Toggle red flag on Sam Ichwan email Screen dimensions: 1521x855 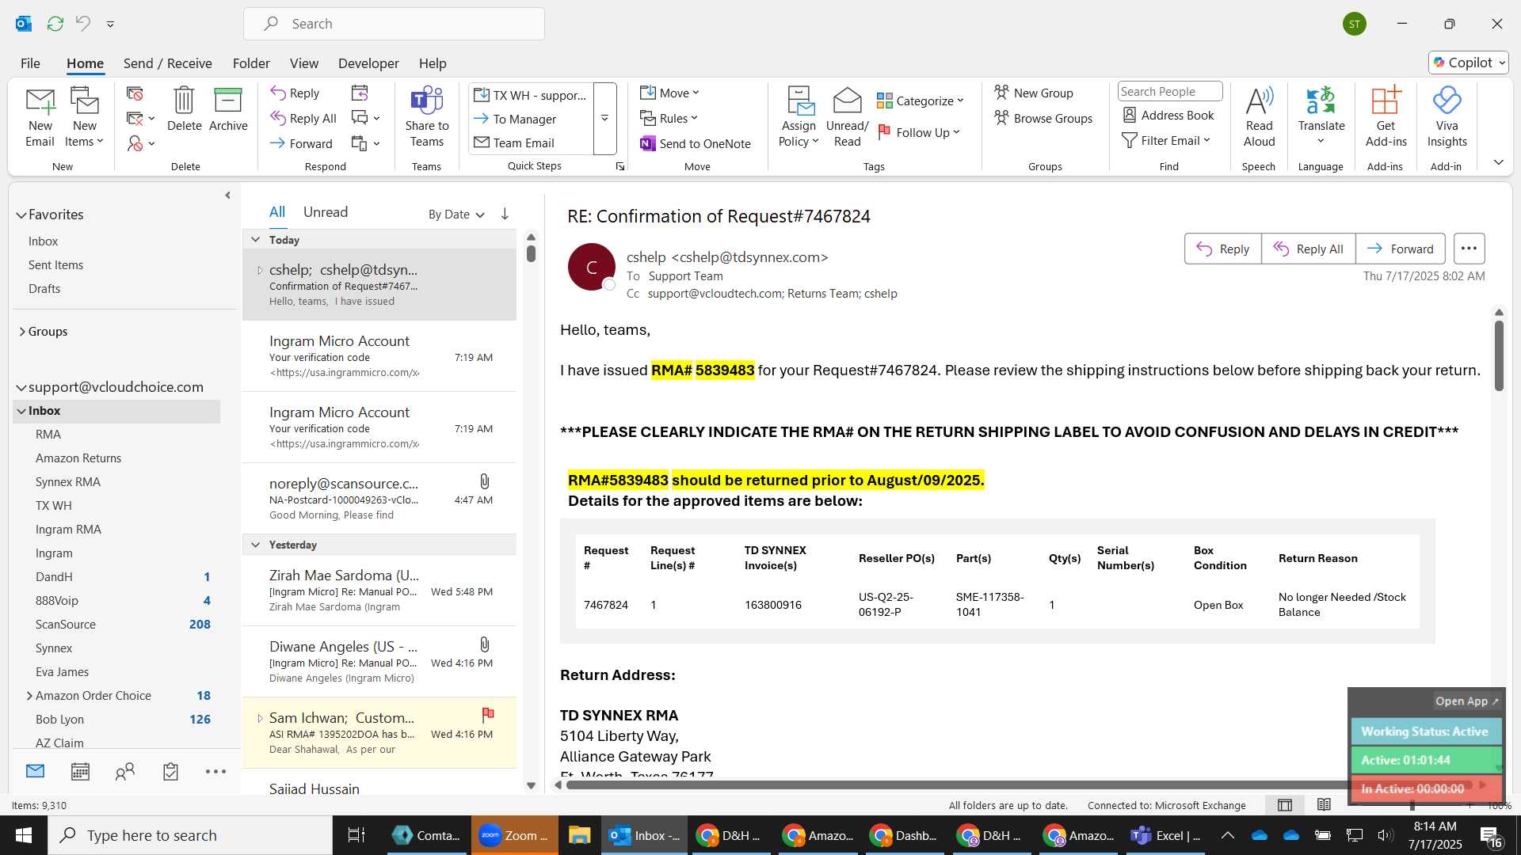click(x=488, y=714)
